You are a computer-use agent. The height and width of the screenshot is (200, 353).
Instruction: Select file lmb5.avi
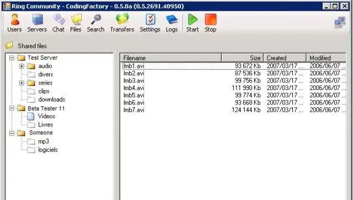[x=133, y=96]
